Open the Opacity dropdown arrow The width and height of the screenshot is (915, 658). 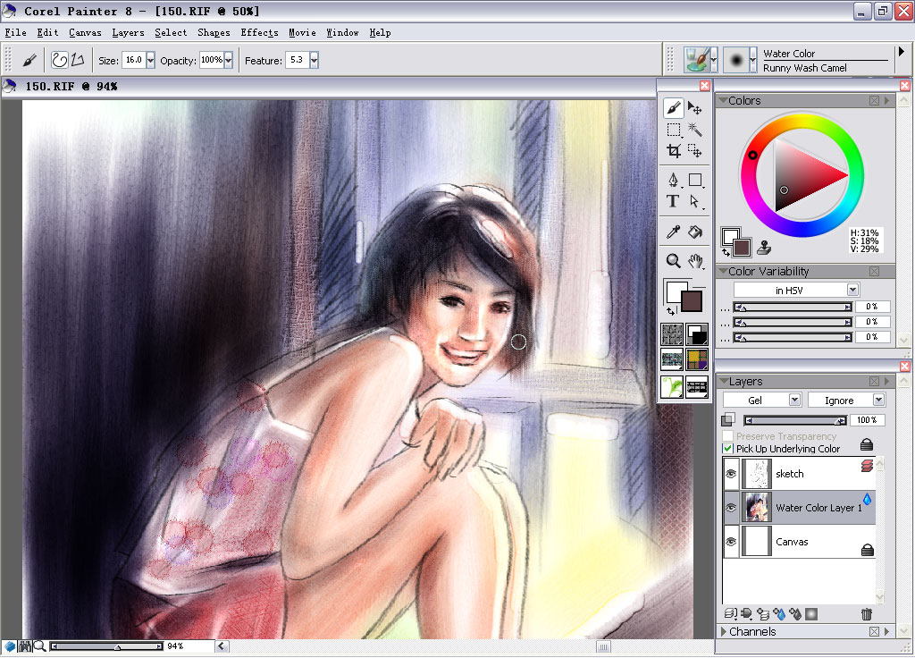pyautogui.click(x=228, y=60)
